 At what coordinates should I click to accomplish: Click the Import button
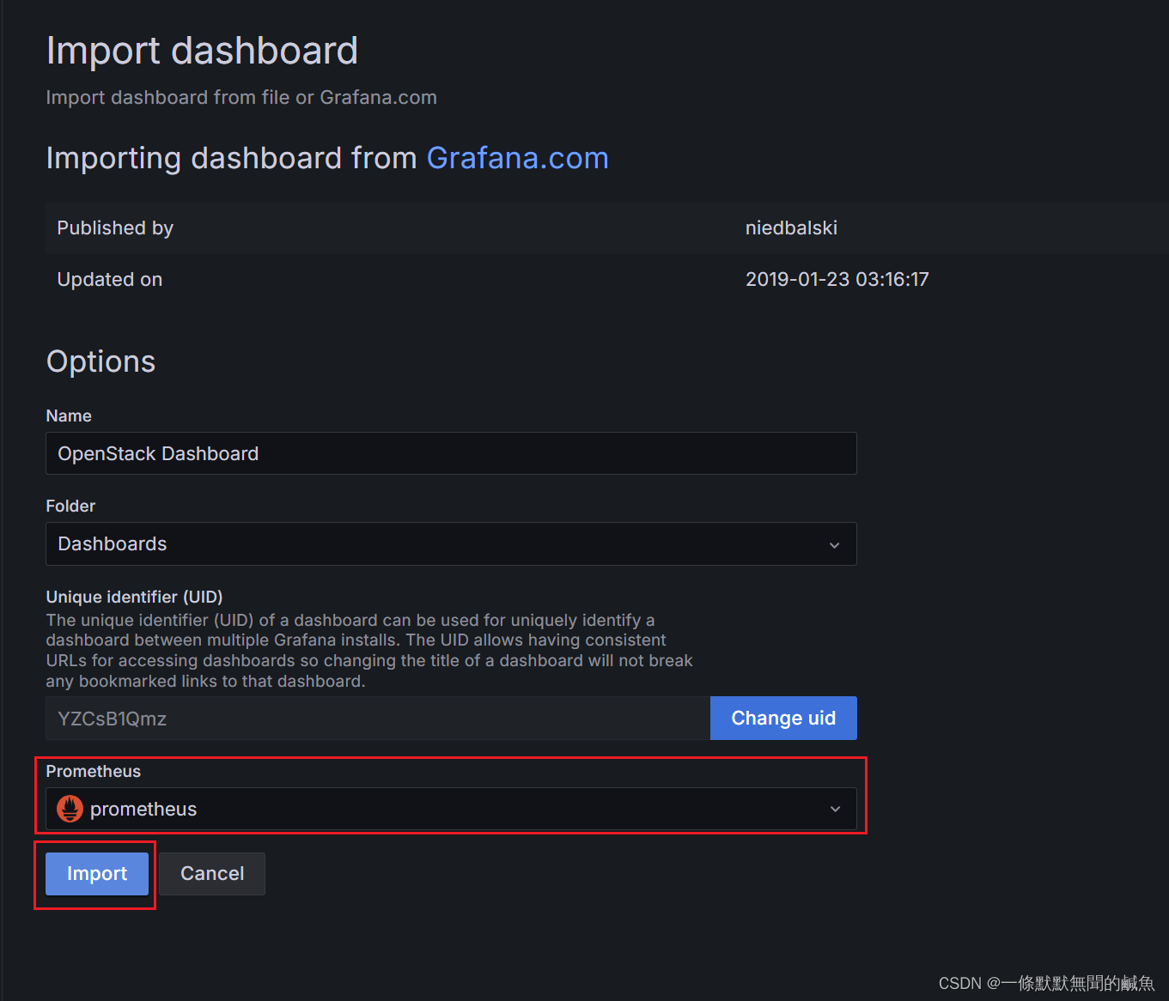97,874
